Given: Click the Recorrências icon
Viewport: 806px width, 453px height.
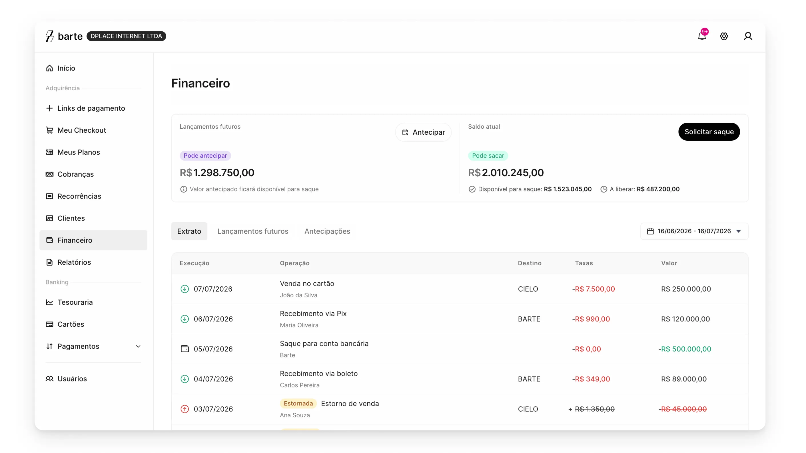Looking at the screenshot, I should pyautogui.click(x=49, y=196).
